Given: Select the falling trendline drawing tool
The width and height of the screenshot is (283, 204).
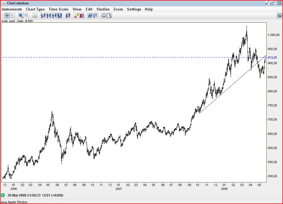Looking at the screenshot, I should 49,16.
